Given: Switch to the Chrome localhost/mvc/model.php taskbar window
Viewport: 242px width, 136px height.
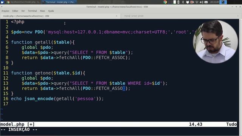Looking at the screenshot, I should pyautogui.click(x=23, y=2).
